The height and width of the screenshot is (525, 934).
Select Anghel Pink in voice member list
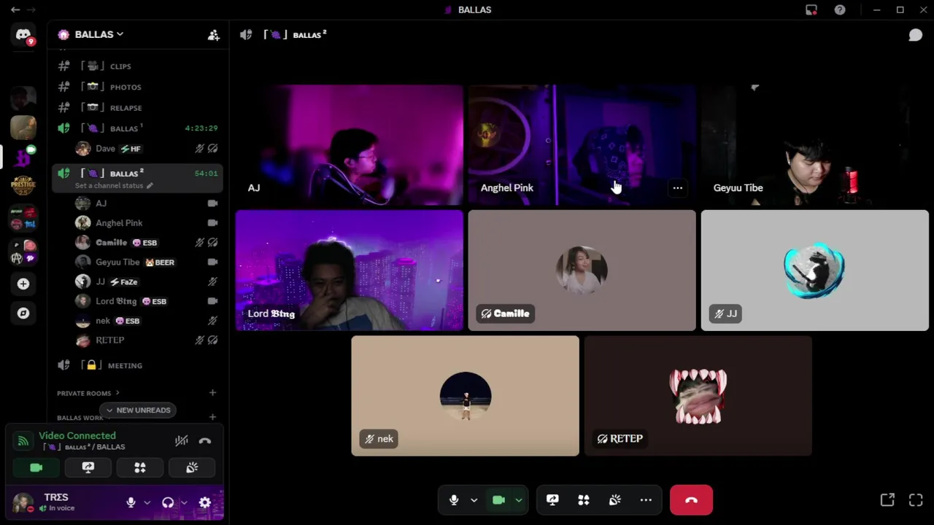pos(147,223)
